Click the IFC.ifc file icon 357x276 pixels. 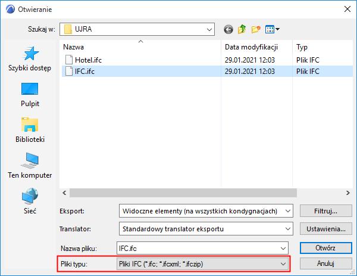(69, 71)
